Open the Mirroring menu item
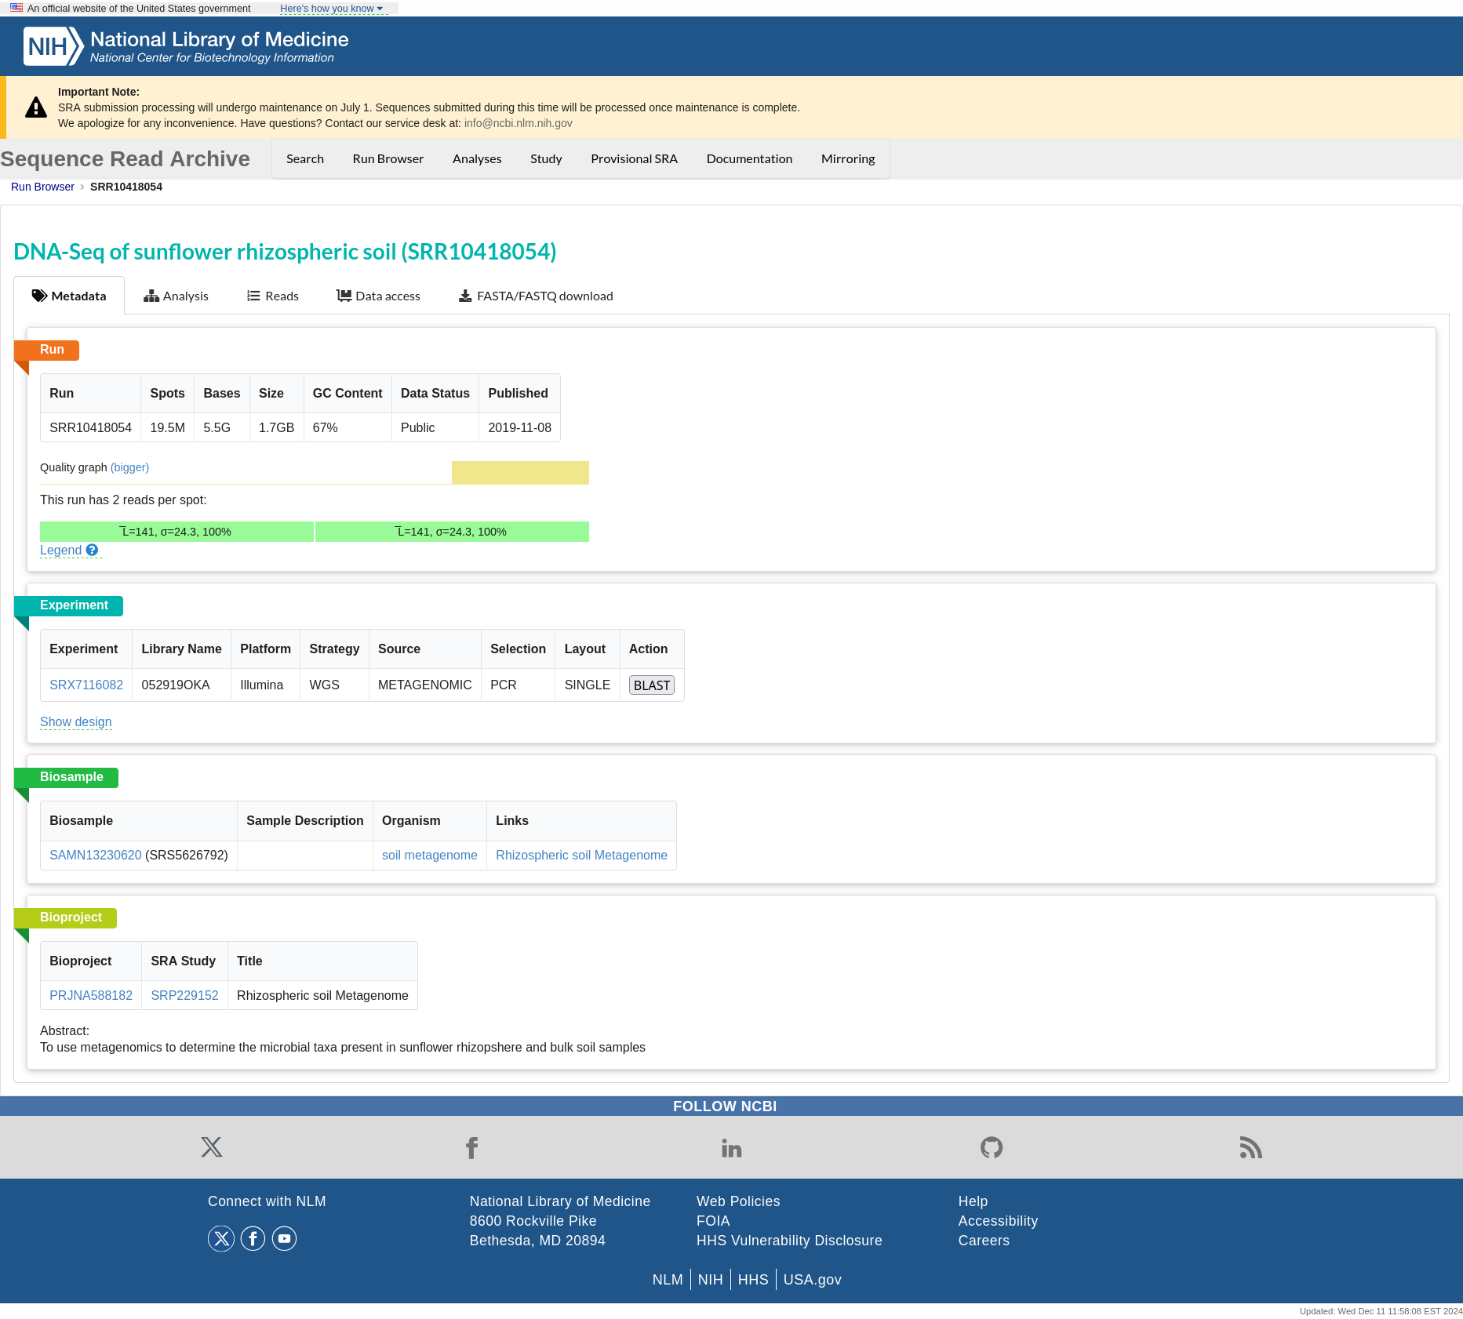This screenshot has width=1463, height=1319. pyautogui.click(x=848, y=158)
